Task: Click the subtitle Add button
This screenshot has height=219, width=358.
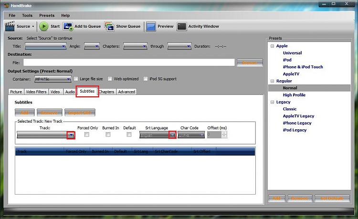Action: pyautogui.click(x=25, y=113)
